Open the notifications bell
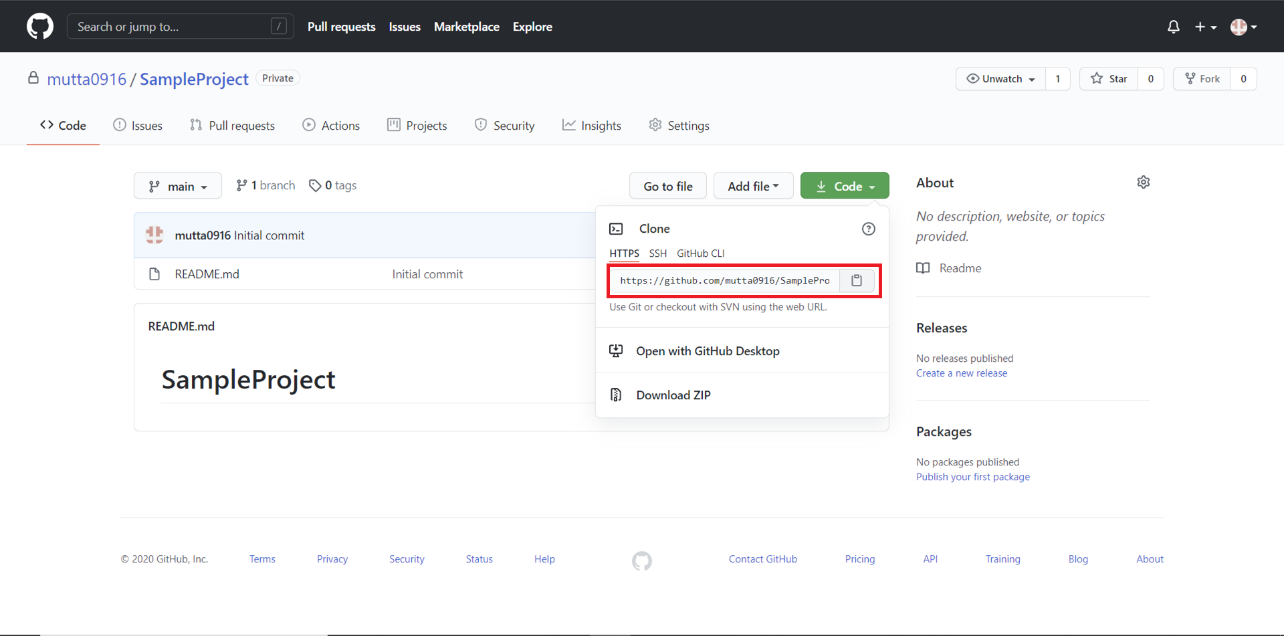This screenshot has height=636, width=1284. [x=1173, y=27]
